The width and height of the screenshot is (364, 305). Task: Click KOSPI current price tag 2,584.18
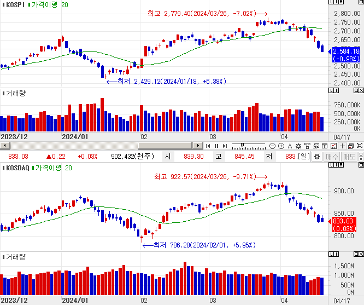pyautogui.click(x=346, y=55)
